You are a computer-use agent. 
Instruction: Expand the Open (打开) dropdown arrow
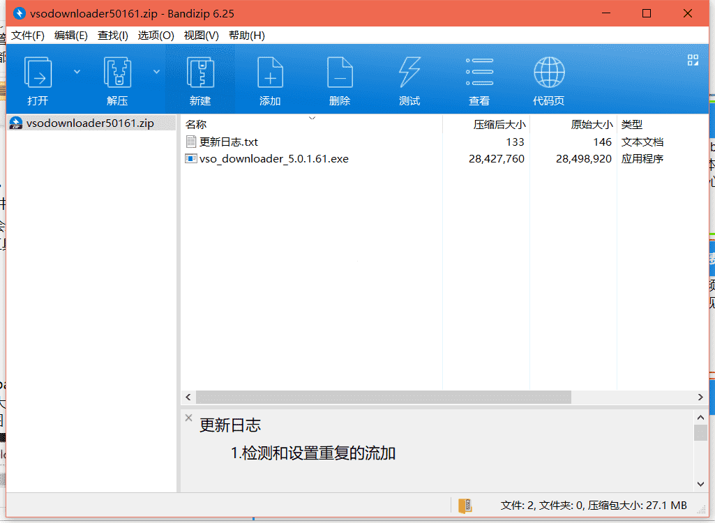point(77,72)
